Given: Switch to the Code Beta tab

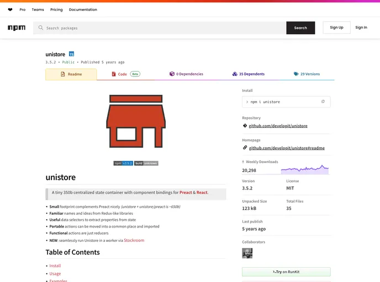Looking at the screenshot, I should point(125,74).
